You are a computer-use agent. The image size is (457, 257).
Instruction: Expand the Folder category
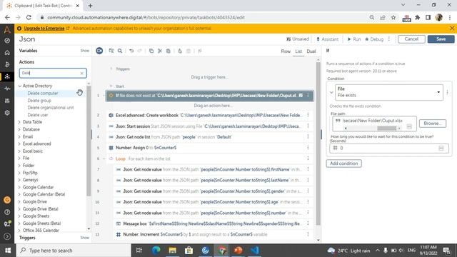(x=19, y=166)
